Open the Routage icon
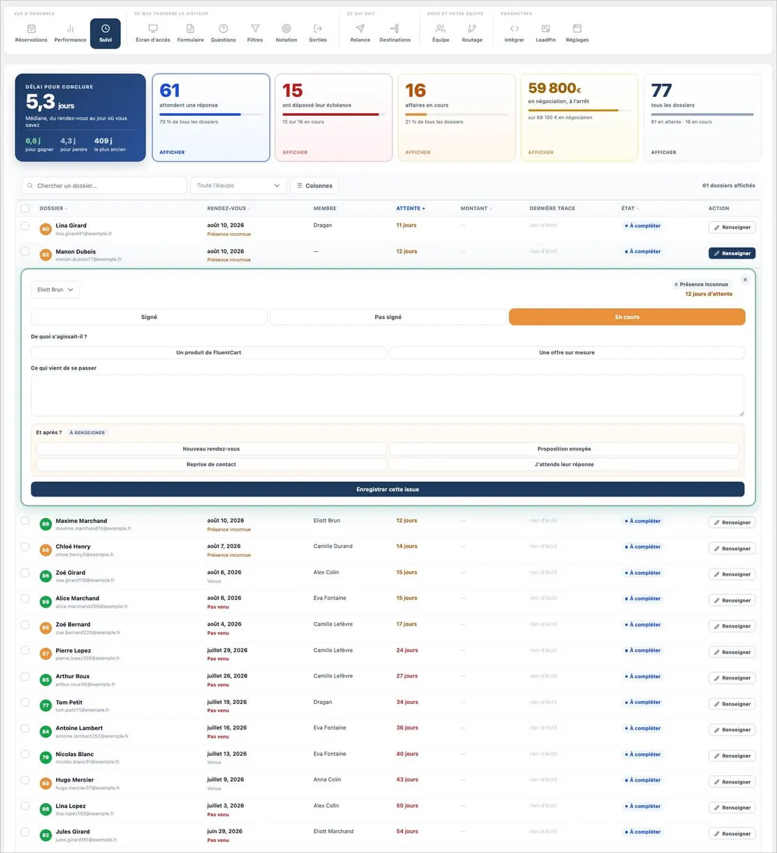Image resolution: width=777 pixels, height=853 pixels. click(472, 28)
